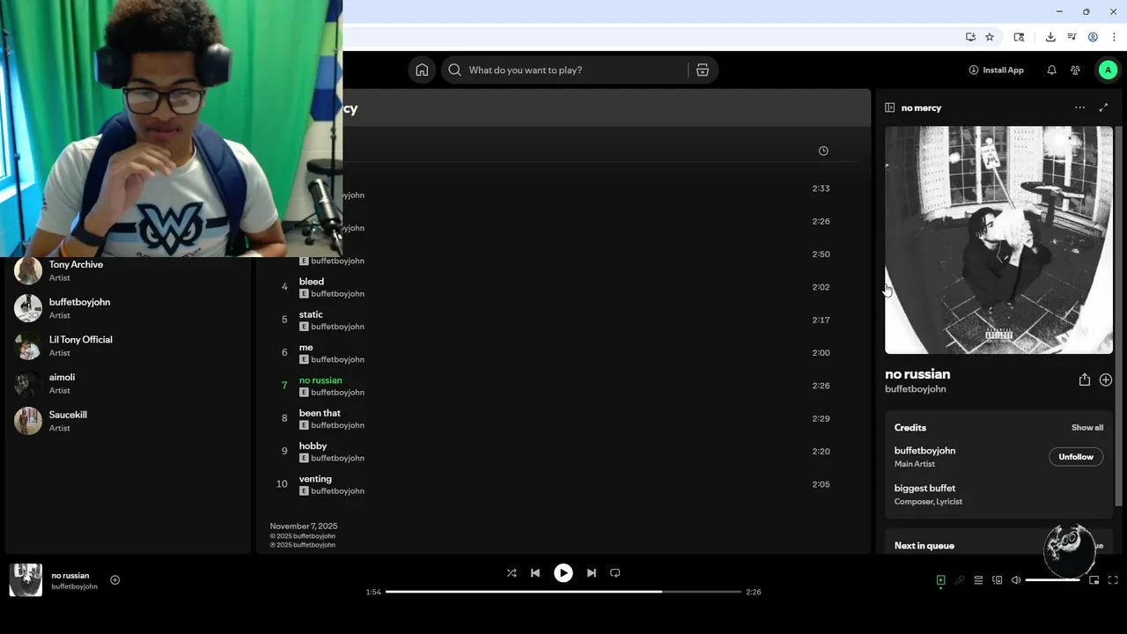The height and width of the screenshot is (634, 1127).
Task: Open the green 'A' profile avatar
Action: [1108, 70]
